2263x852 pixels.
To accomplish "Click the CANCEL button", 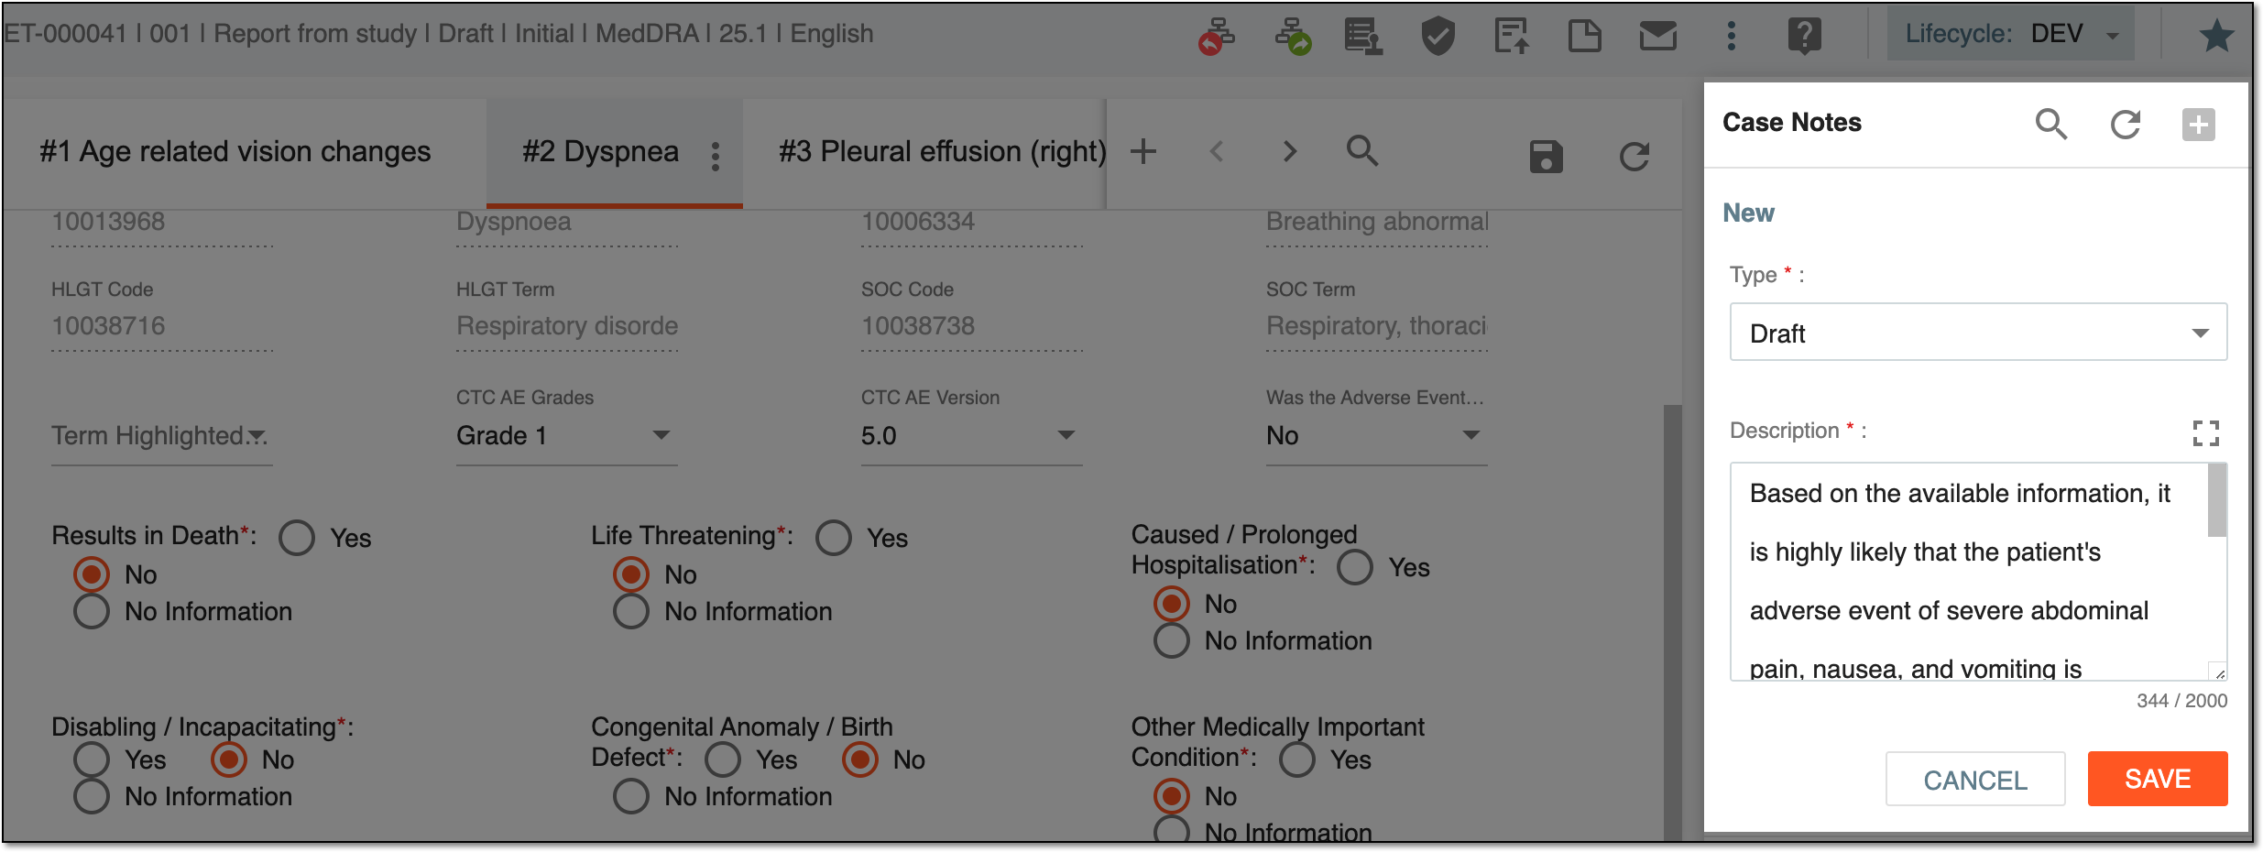I will [1975, 780].
